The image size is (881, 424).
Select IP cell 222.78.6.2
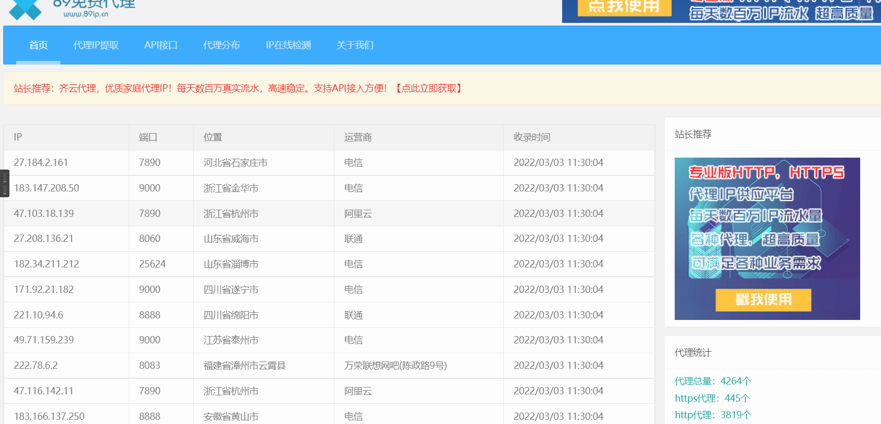click(36, 366)
